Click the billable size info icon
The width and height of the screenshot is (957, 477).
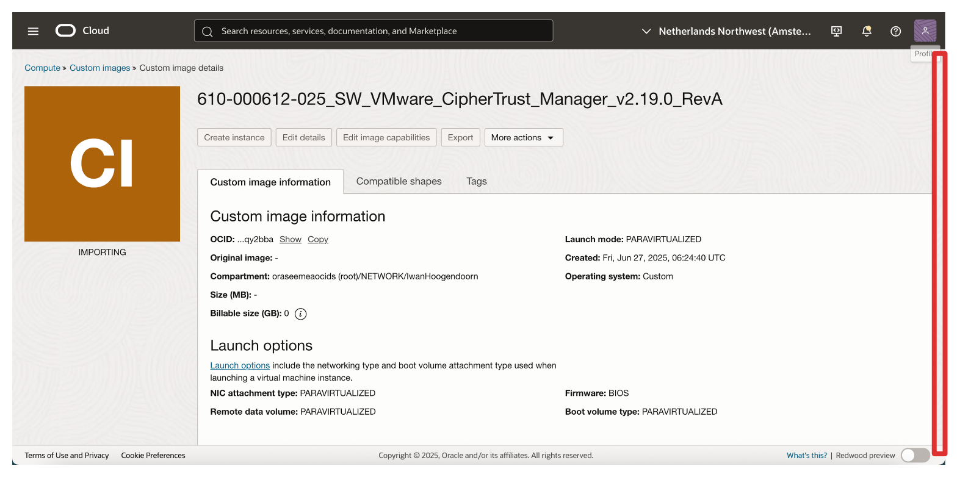click(x=300, y=314)
